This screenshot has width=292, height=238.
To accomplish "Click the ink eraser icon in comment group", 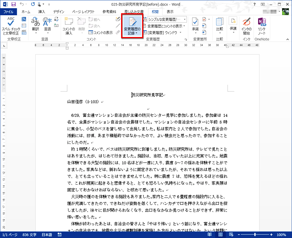I will coord(118,32).
